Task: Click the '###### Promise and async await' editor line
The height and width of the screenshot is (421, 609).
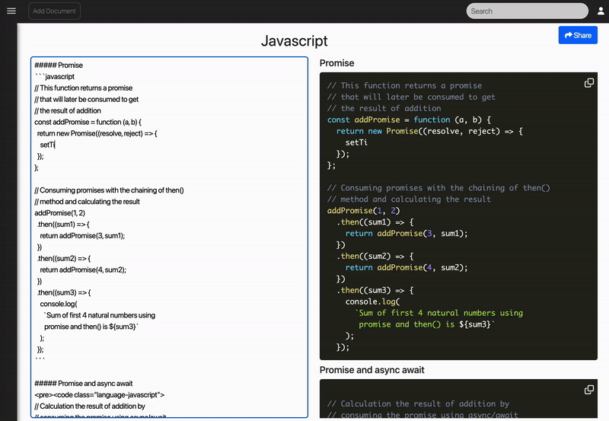Action: pos(84,384)
